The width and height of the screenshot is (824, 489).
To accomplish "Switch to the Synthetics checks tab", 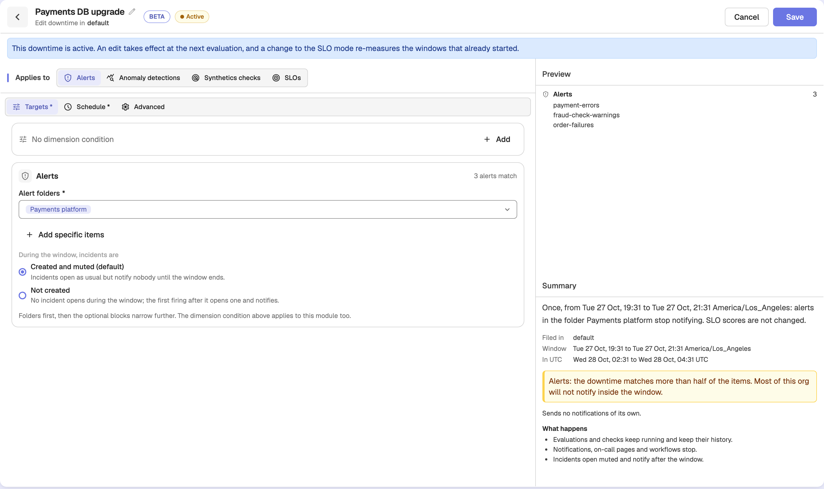I will [227, 78].
